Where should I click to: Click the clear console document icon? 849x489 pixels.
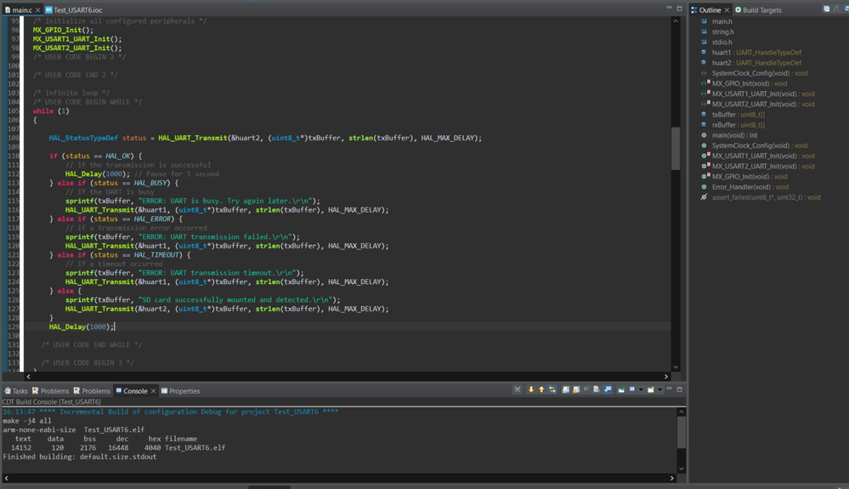[596, 389]
